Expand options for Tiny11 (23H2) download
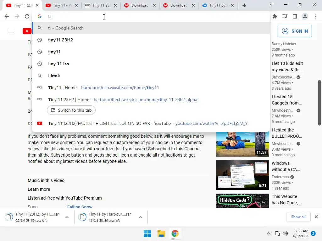Viewport: 322px width, 241px height. tap(67, 217)
